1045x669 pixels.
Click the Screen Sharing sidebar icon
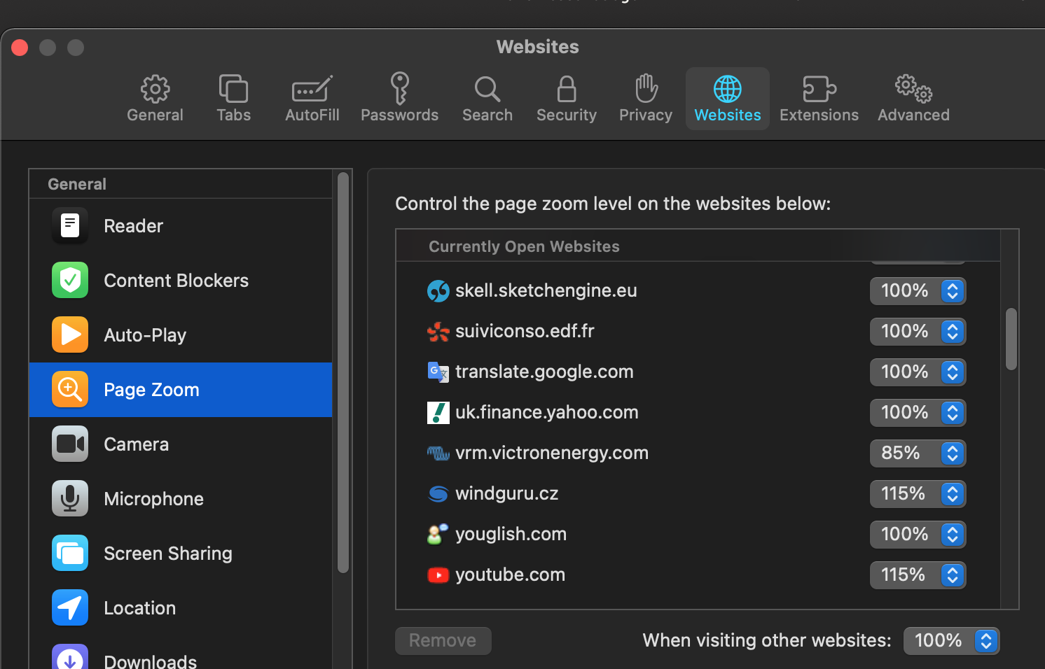click(x=70, y=553)
